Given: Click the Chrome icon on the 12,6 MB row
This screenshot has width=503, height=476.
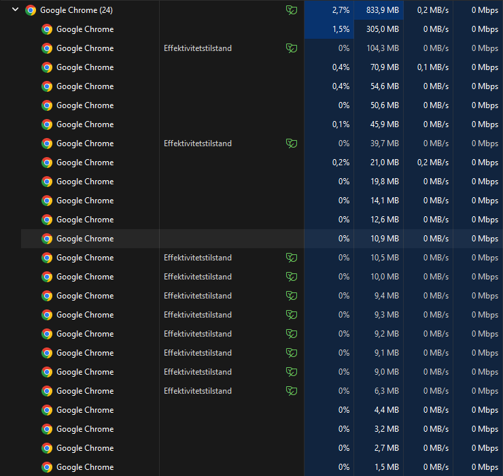Looking at the screenshot, I should (47, 220).
